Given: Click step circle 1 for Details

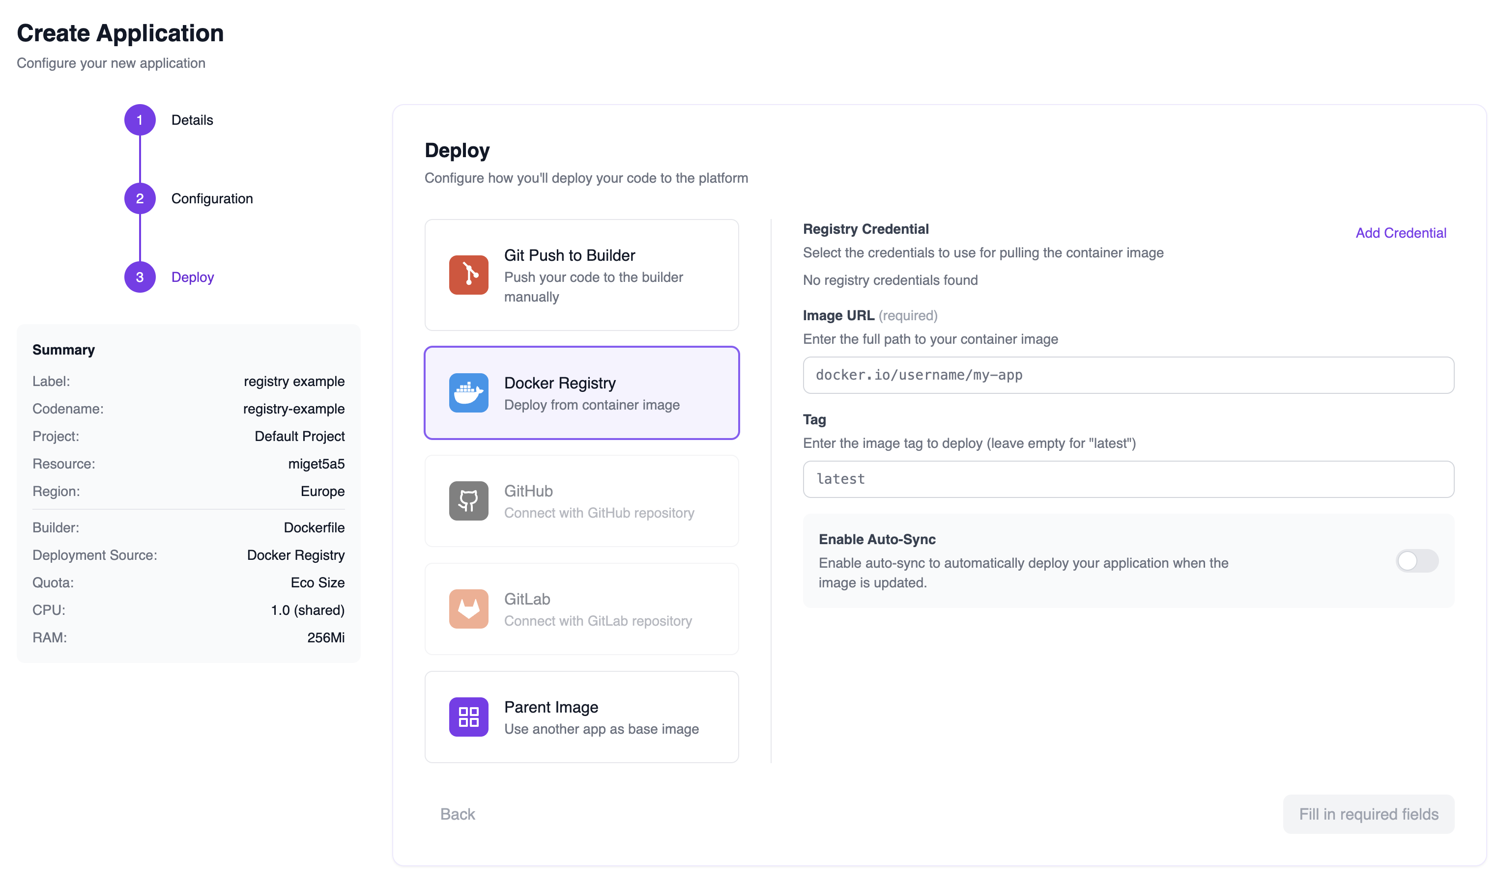Looking at the screenshot, I should [140, 119].
